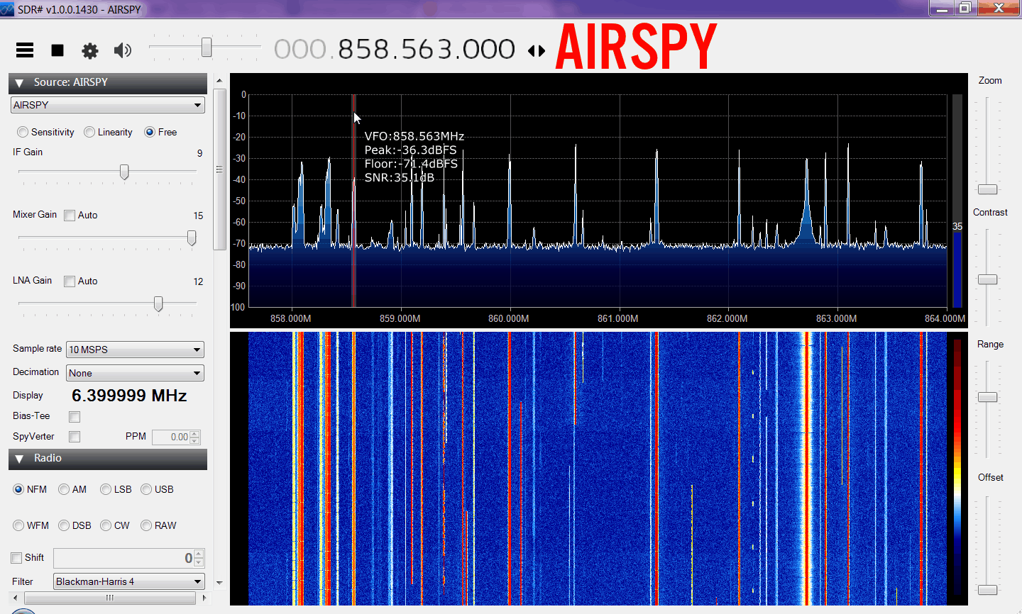The height and width of the screenshot is (614, 1022).
Task: Click the tuning style arrows icon
Action: [x=537, y=51]
